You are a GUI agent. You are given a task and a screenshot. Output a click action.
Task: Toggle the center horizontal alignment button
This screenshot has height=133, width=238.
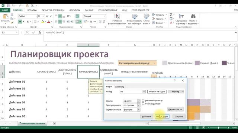60,21
